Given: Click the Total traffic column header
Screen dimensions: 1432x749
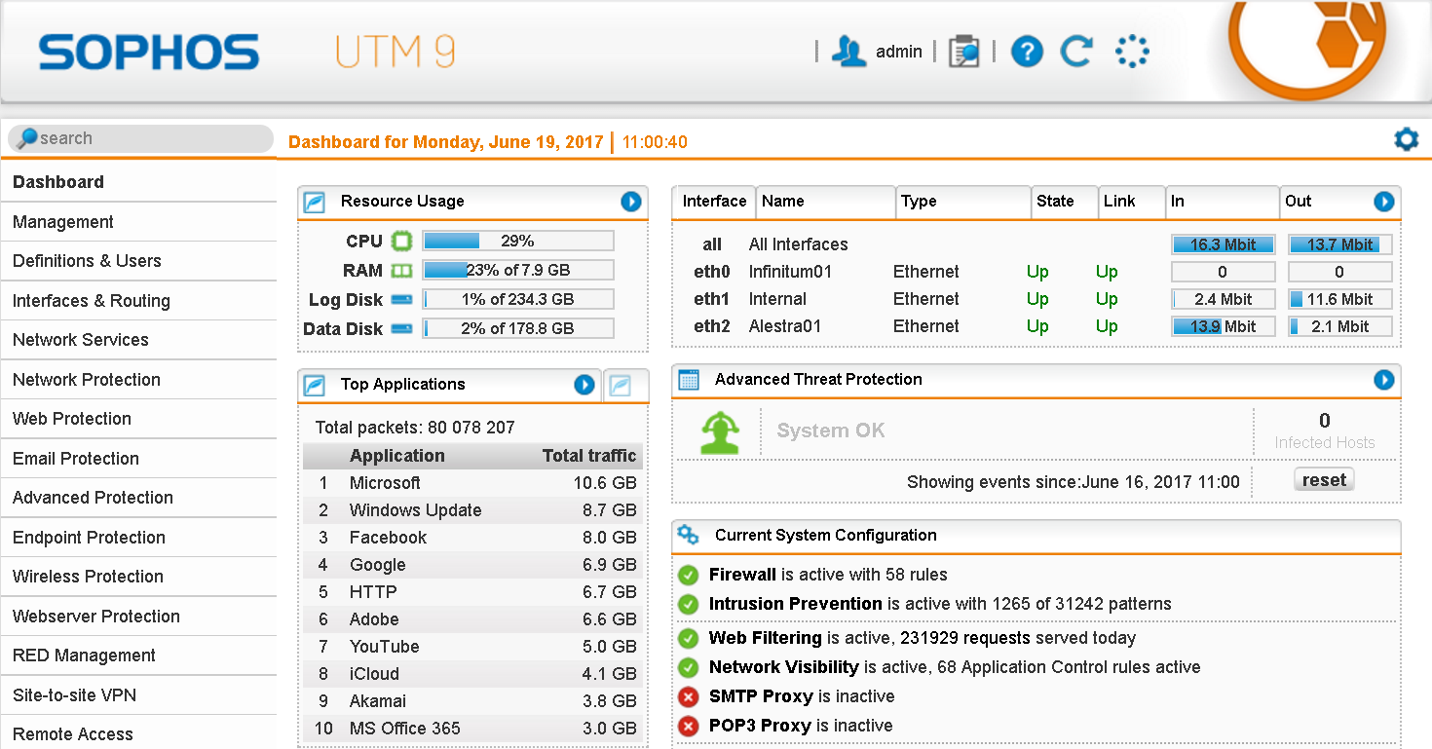Looking at the screenshot, I should [589, 456].
